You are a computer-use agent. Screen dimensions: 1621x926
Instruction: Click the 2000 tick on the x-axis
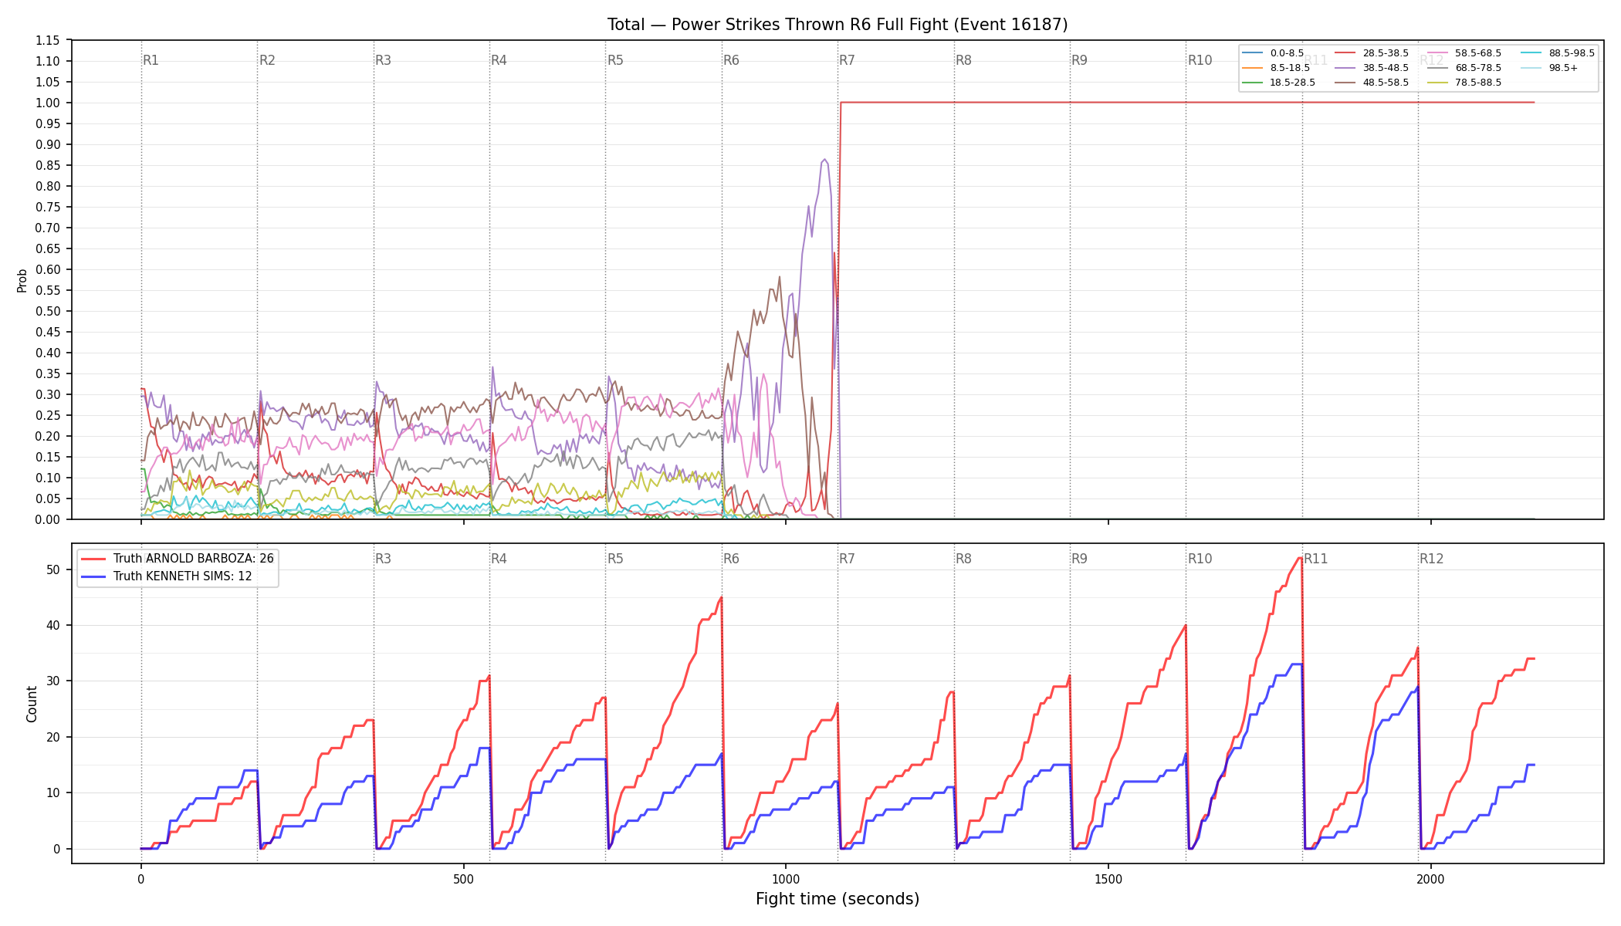click(1431, 879)
